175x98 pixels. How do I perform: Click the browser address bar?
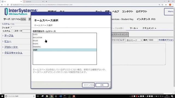coord(84,5)
